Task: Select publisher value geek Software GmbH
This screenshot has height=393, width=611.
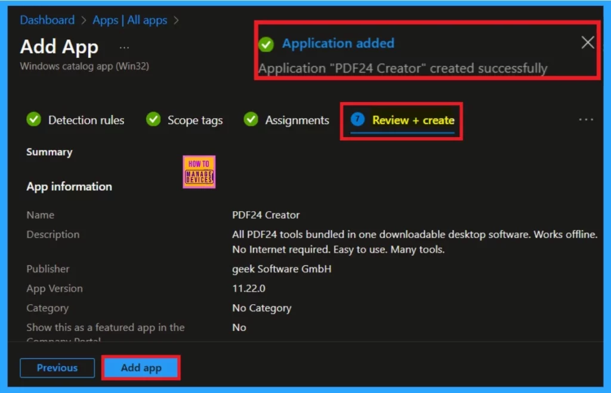Action: click(x=282, y=269)
